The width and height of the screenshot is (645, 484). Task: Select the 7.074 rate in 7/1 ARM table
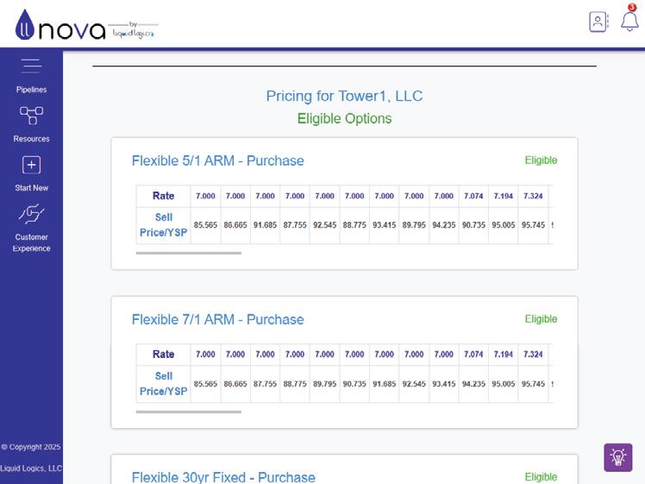(473, 355)
